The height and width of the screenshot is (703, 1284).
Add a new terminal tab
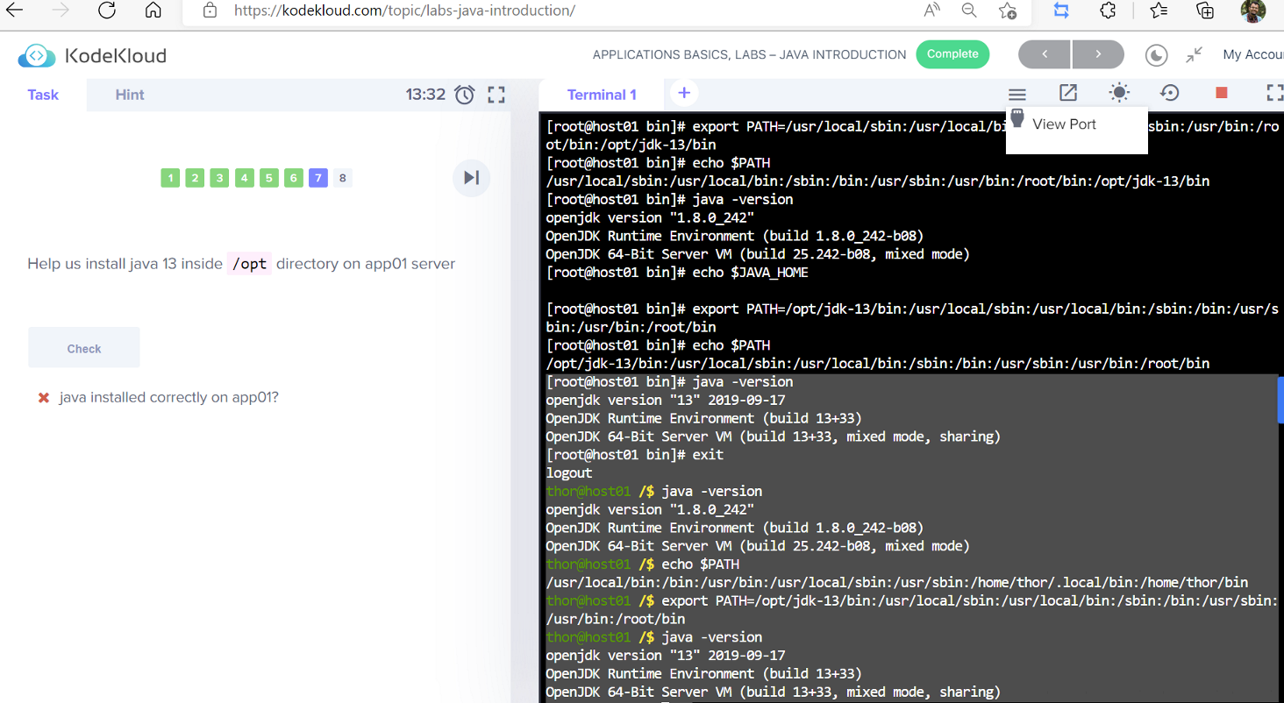pyautogui.click(x=684, y=93)
